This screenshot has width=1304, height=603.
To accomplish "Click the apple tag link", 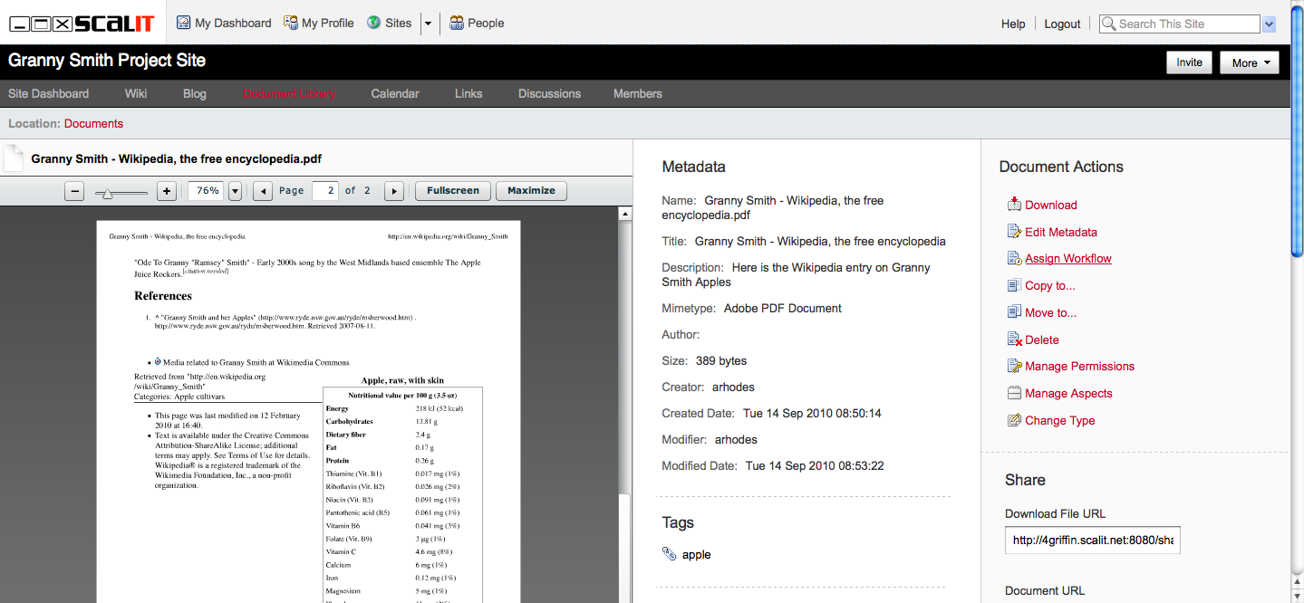I will click(696, 554).
